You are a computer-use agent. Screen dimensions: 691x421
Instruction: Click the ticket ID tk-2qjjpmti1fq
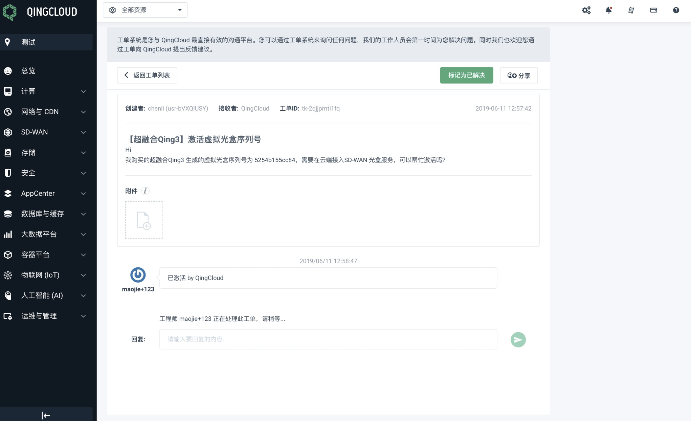(321, 108)
